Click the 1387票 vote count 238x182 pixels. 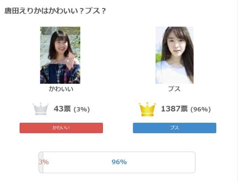pos(174,109)
